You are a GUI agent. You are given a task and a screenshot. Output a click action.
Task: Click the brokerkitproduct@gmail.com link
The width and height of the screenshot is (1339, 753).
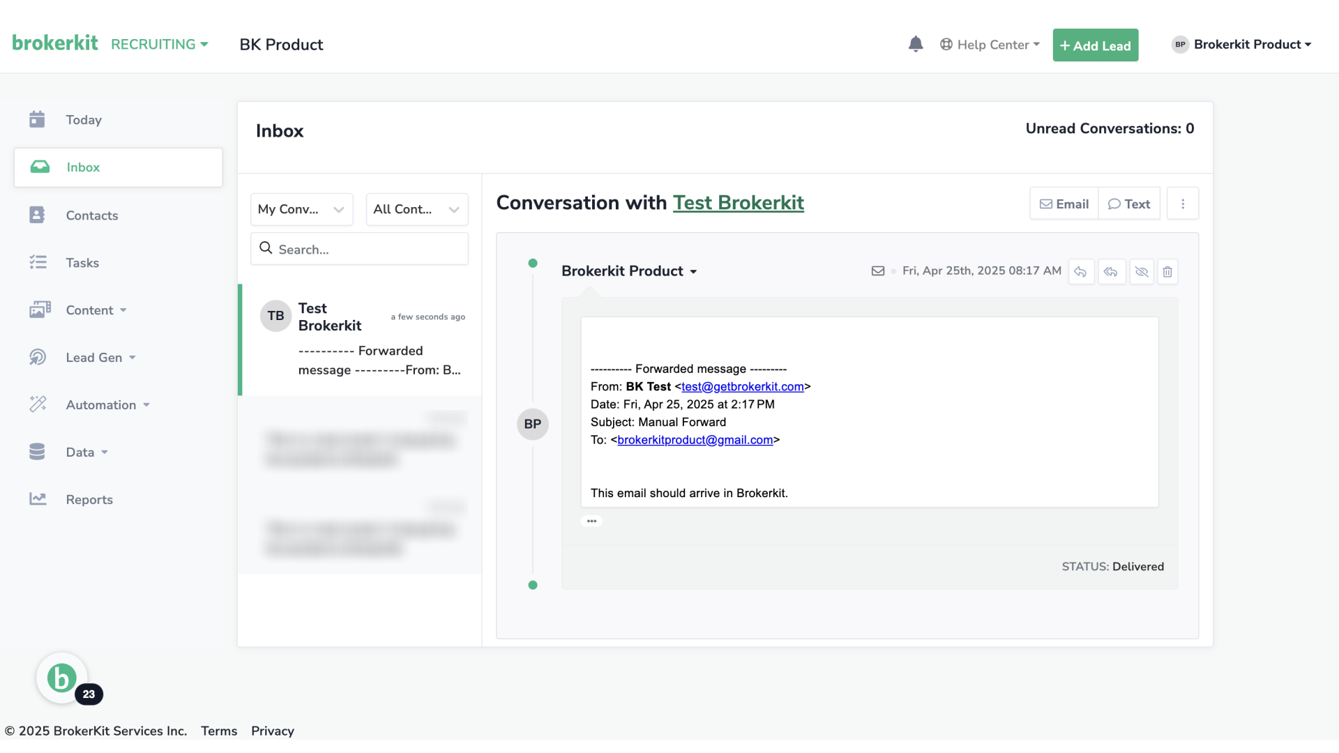coord(695,440)
